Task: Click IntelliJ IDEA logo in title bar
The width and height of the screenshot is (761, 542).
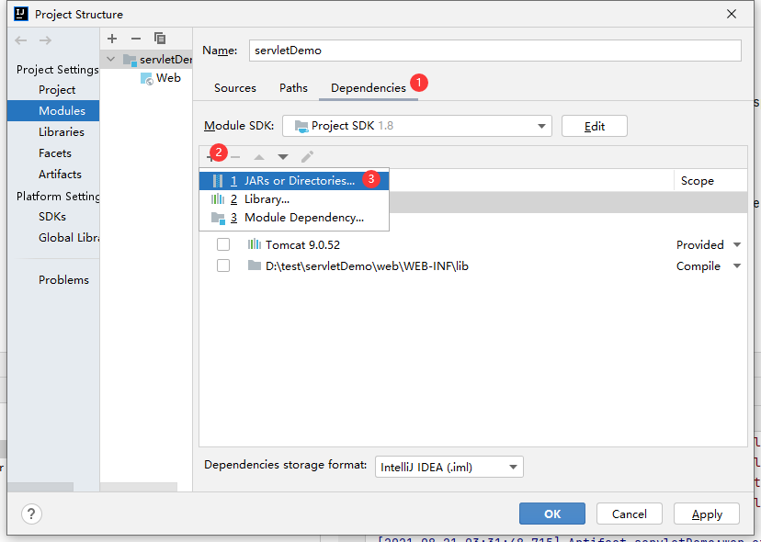Action: point(21,14)
